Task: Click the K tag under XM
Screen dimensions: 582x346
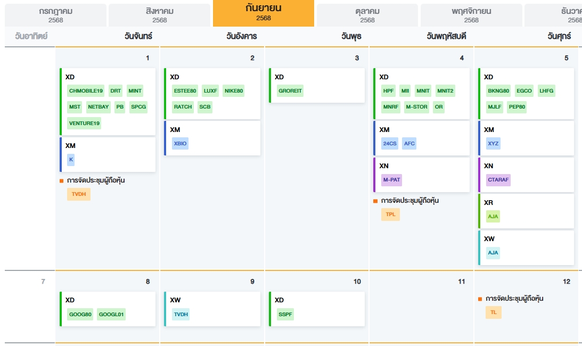Action: pyautogui.click(x=71, y=159)
